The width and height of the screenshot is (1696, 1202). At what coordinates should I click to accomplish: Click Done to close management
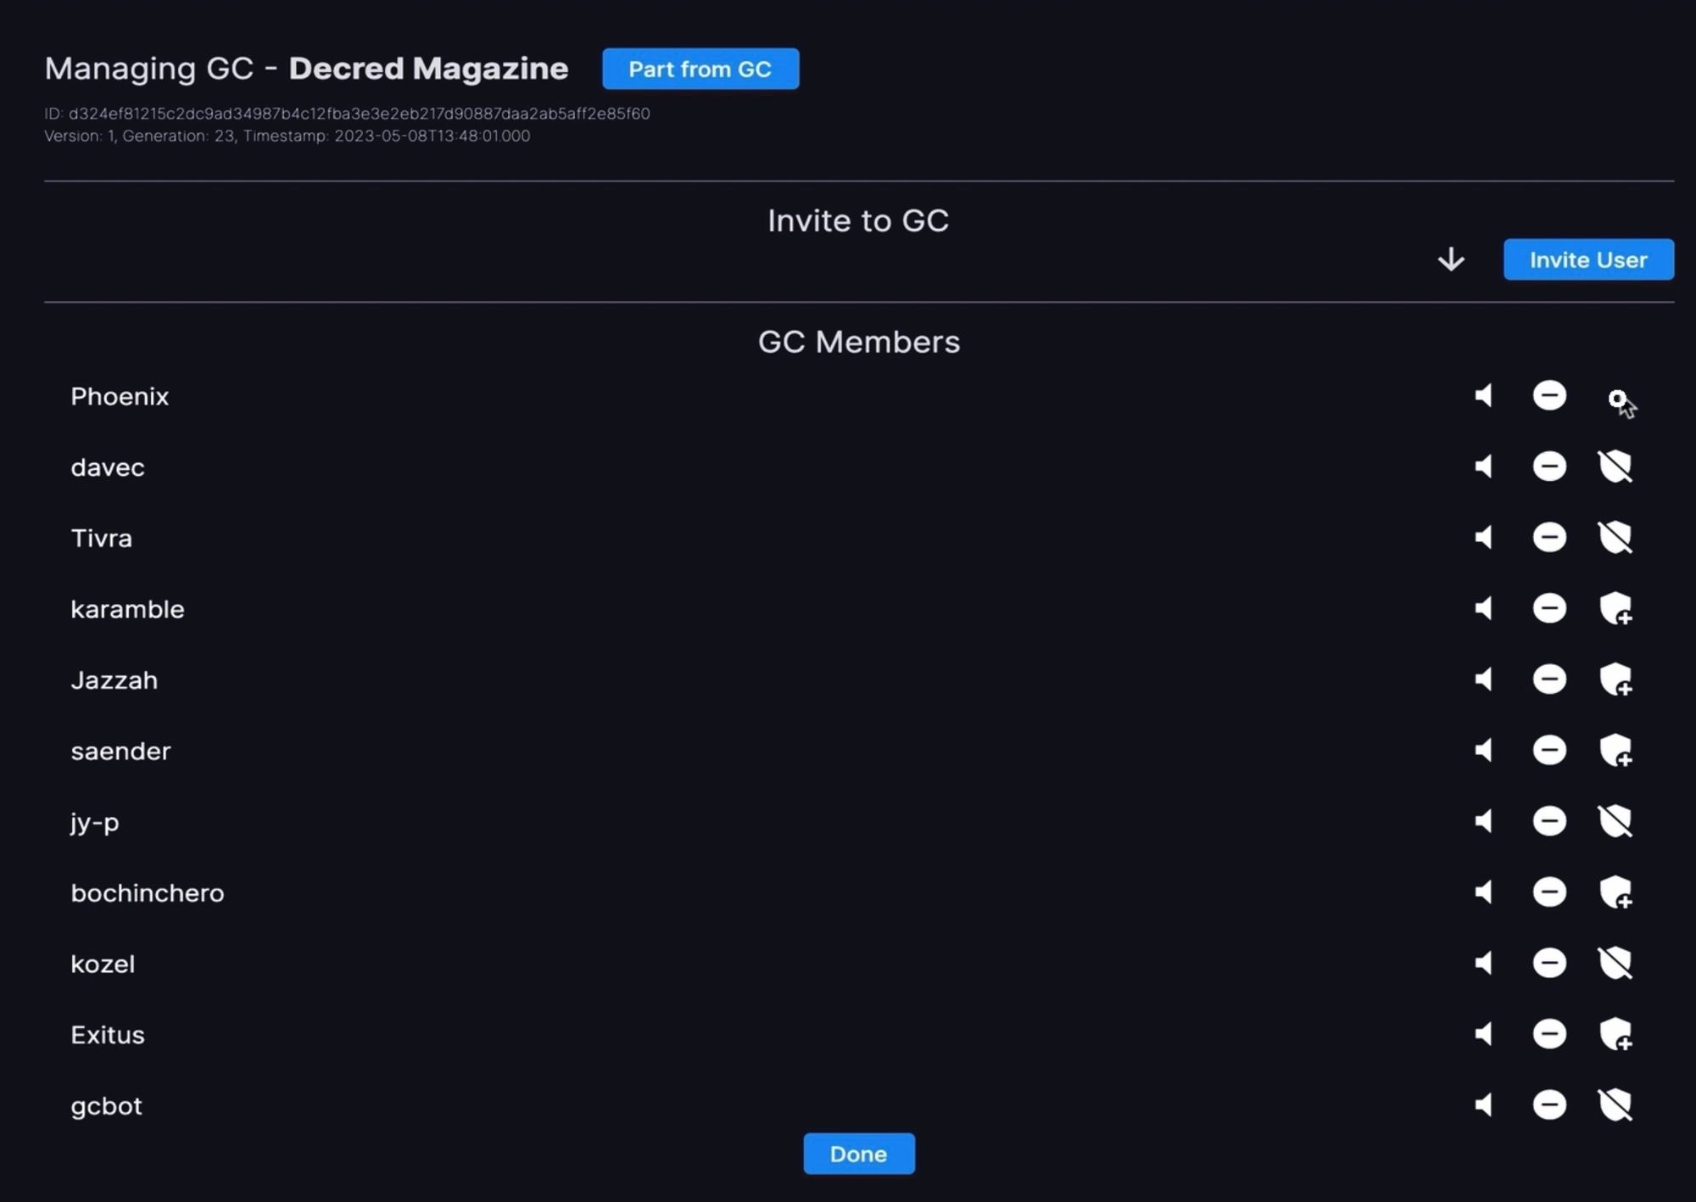click(x=858, y=1154)
